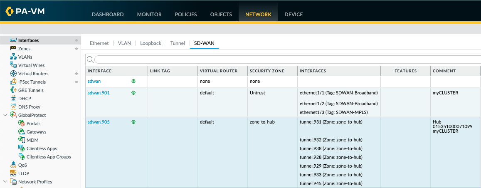The width and height of the screenshot is (481, 188).
Task: Click the GRE Tunnels icon
Action: pos(13,90)
